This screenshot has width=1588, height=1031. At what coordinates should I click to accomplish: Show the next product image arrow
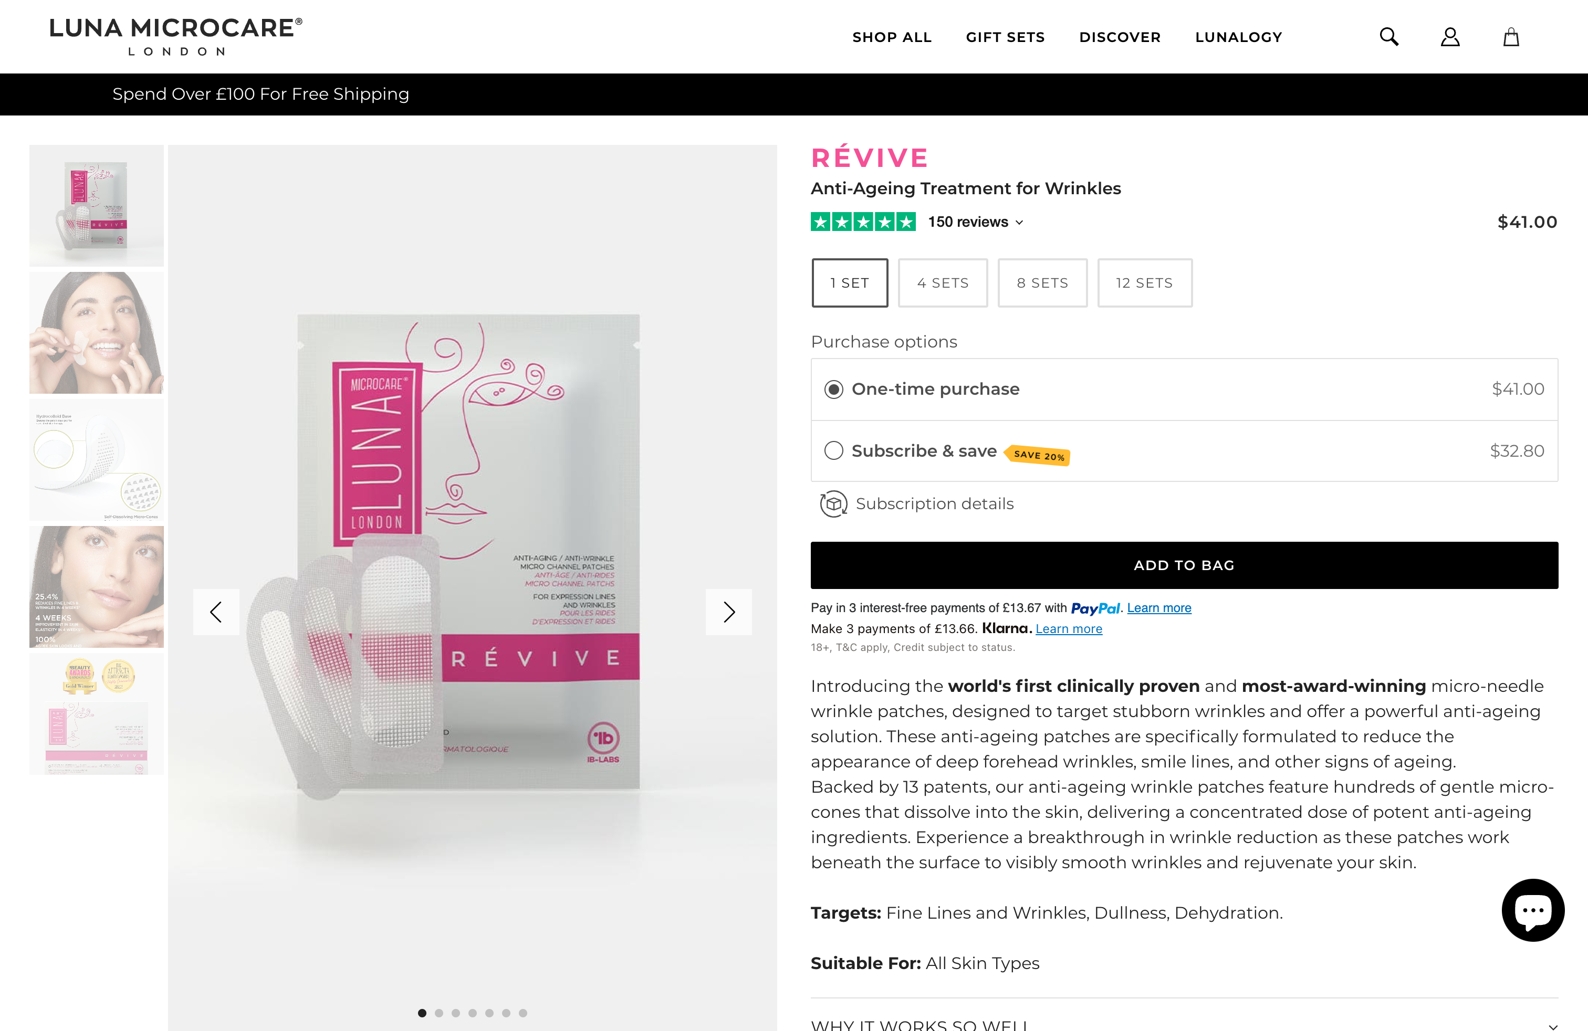[x=728, y=612]
